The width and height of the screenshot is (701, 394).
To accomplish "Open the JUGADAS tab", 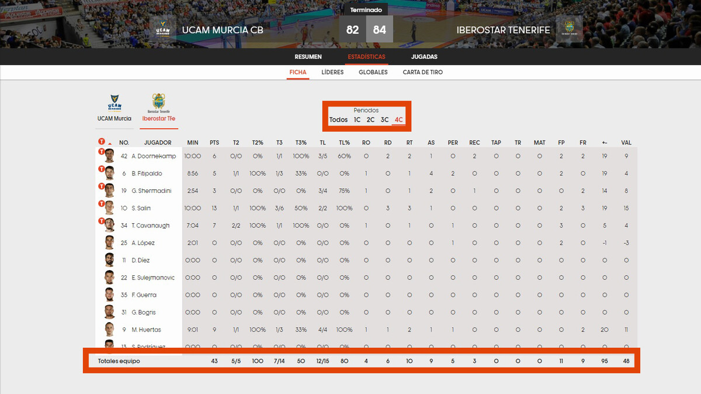I will tap(424, 57).
